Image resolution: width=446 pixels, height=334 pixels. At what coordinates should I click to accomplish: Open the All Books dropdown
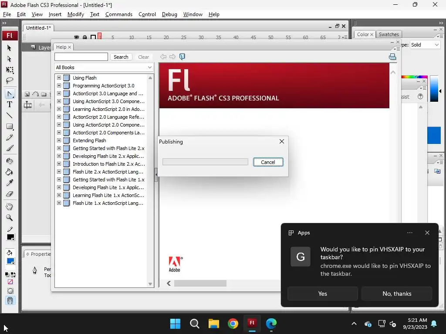(x=104, y=67)
